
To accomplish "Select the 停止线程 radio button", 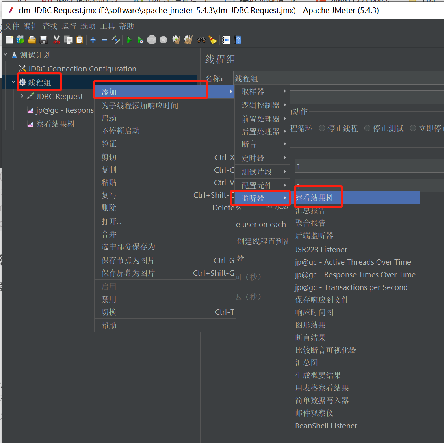I will (322, 128).
